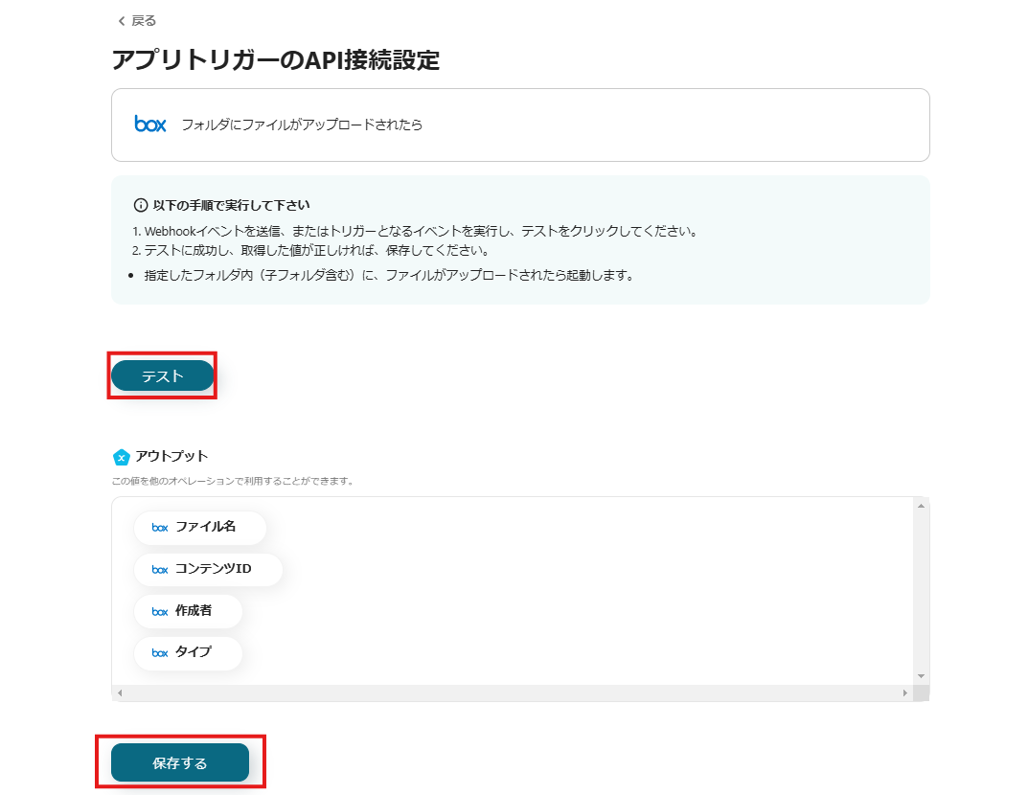Click the この値を他のオペレーションで利用 description
Screen dimensions: 1028x795
[x=234, y=481]
